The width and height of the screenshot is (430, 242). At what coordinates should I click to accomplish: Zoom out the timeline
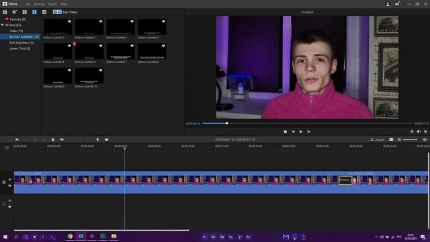pos(399,140)
